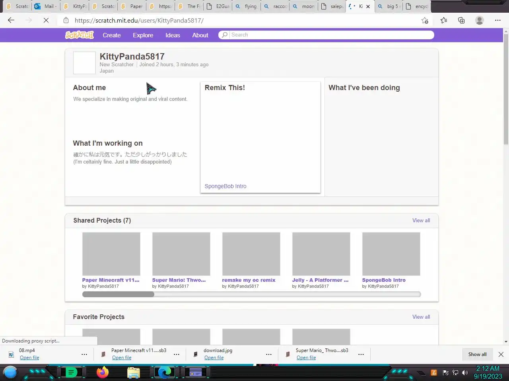Open Jelly - A Platformer project title
The height and width of the screenshot is (381, 509).
pos(320,280)
